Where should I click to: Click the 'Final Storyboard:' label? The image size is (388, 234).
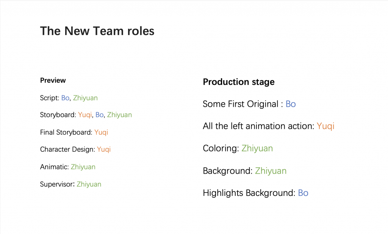[x=66, y=132]
